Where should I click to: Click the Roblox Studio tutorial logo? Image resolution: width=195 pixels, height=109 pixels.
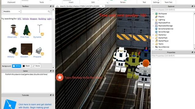[10, 104]
